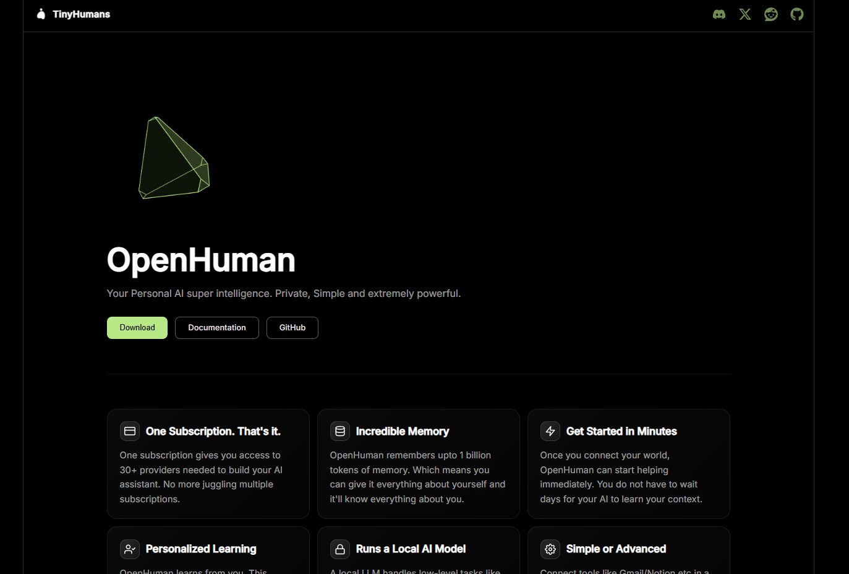Open the Discord icon link in header
Screen dimensions: 849x574
coord(719,14)
